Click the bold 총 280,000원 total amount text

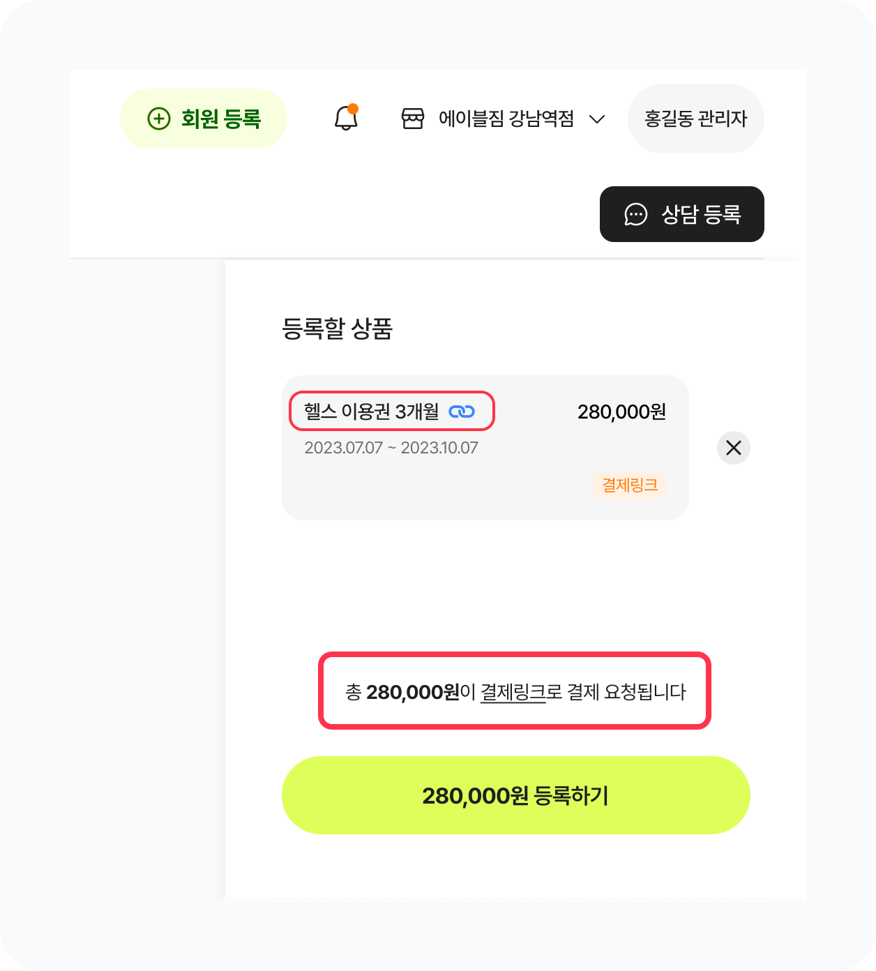point(411,692)
